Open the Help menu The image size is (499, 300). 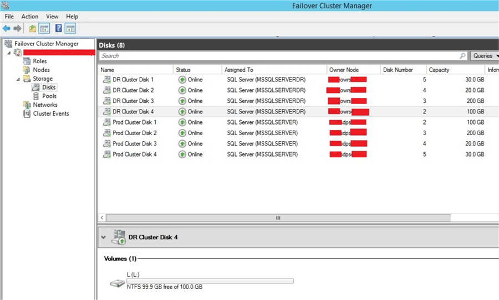tap(72, 16)
